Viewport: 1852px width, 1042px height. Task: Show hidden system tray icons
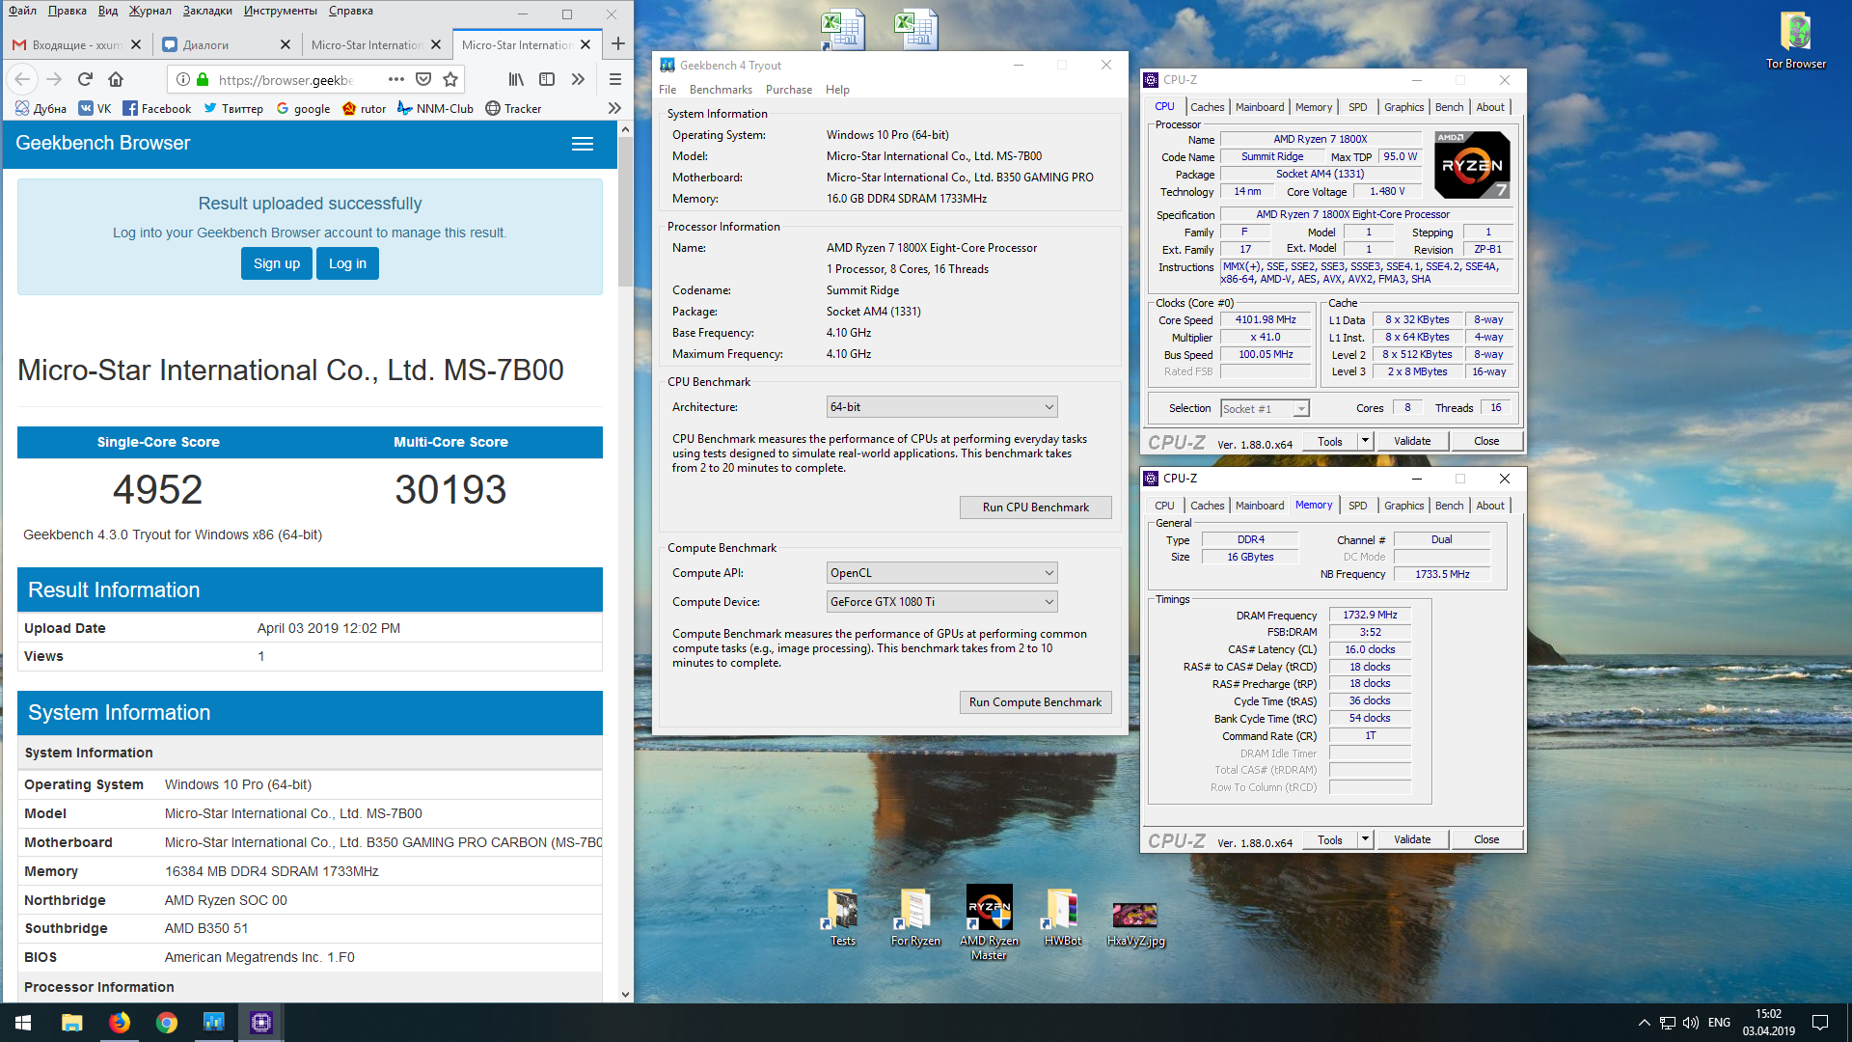(1644, 1023)
